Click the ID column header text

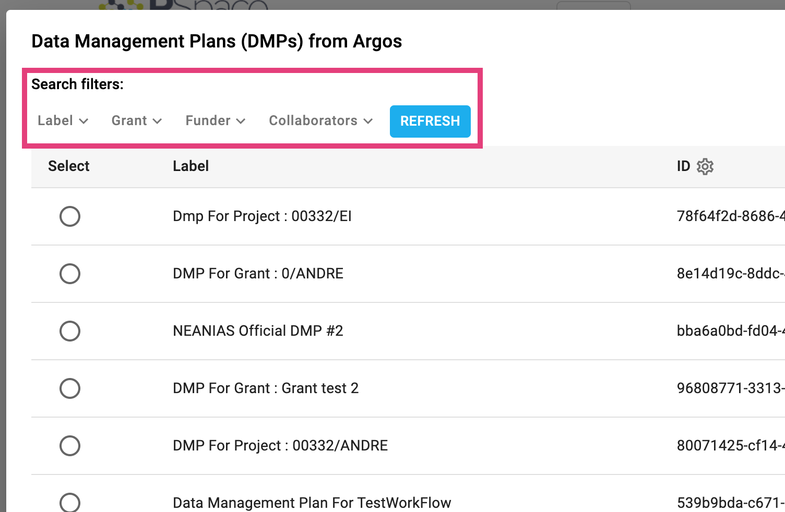click(683, 166)
